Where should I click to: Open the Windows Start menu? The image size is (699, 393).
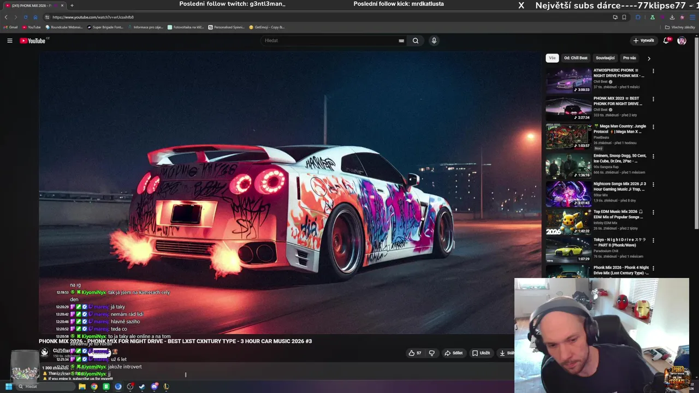(9, 386)
